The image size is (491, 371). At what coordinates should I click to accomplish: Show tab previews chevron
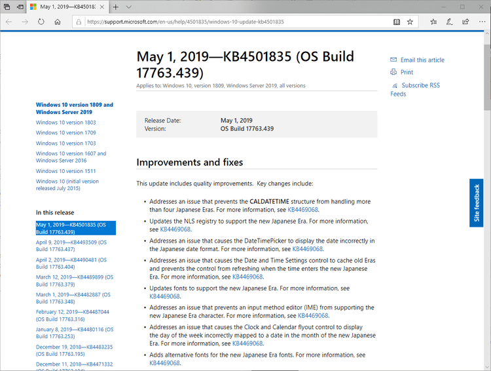click(129, 7)
